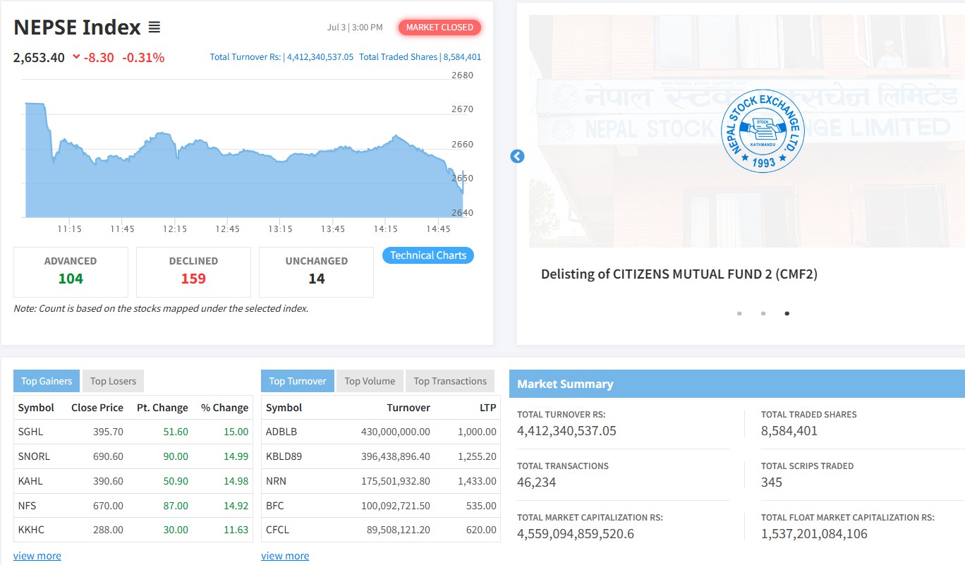
Task: Open the NEPSE Index list menu icon
Action: pyautogui.click(x=154, y=28)
